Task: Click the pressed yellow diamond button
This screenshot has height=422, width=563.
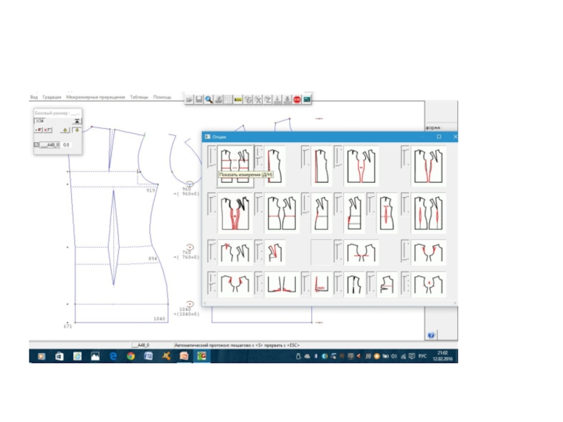Action: [77, 130]
